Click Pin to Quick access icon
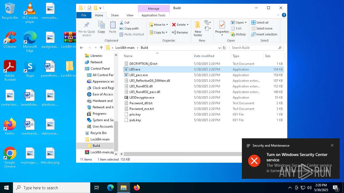 pos(87,29)
